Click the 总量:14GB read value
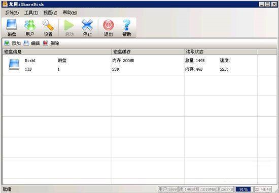 [x=195, y=61]
